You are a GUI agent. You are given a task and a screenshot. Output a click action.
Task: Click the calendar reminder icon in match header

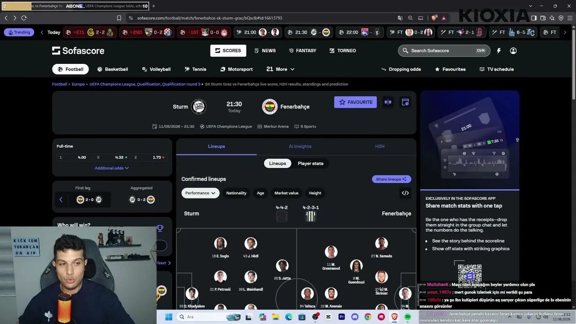[x=405, y=102]
